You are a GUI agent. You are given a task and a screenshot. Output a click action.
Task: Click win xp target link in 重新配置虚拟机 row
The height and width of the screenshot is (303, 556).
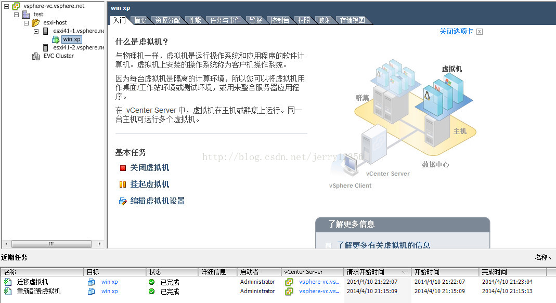[110, 291]
